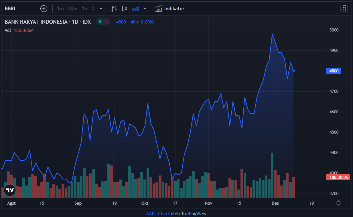The image size is (353, 217).
Task: Add a symbol to compare with plus icon
Action: pyautogui.click(x=44, y=9)
